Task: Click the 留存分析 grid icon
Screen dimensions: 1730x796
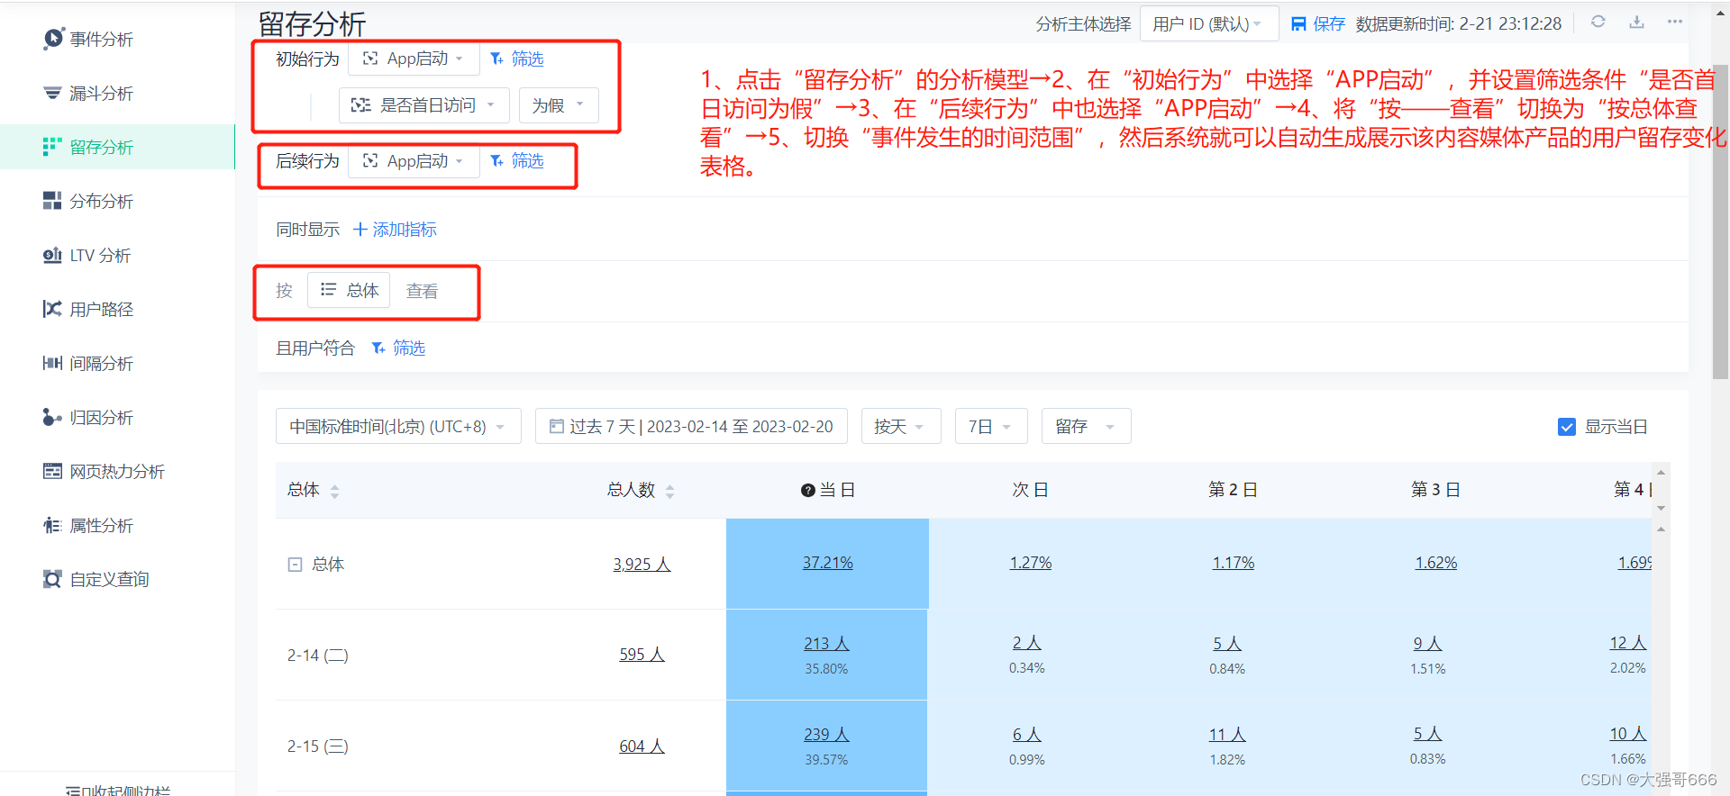Action: 52,147
